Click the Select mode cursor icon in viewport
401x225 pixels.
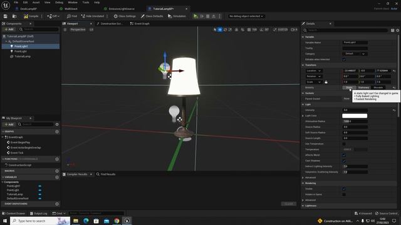click(x=215, y=29)
